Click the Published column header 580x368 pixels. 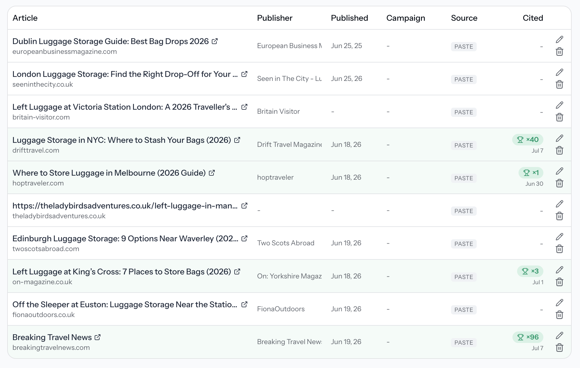[x=349, y=18]
